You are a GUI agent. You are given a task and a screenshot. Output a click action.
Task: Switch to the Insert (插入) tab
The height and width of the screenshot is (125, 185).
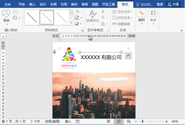click(x=32, y=4)
